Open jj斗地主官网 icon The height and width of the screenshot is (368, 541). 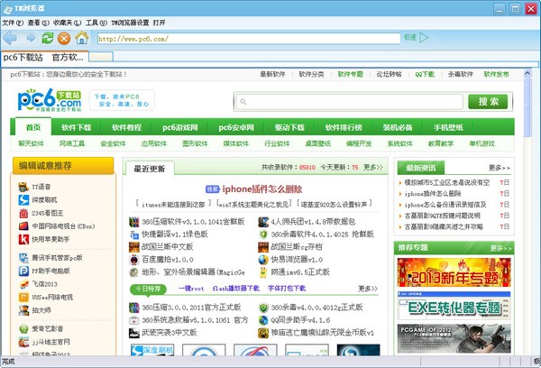[23, 342]
